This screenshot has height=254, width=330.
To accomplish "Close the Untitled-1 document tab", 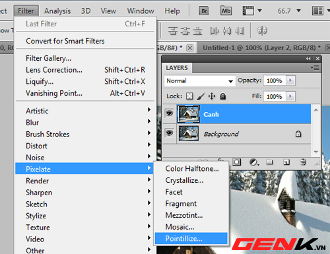I will click(327, 48).
